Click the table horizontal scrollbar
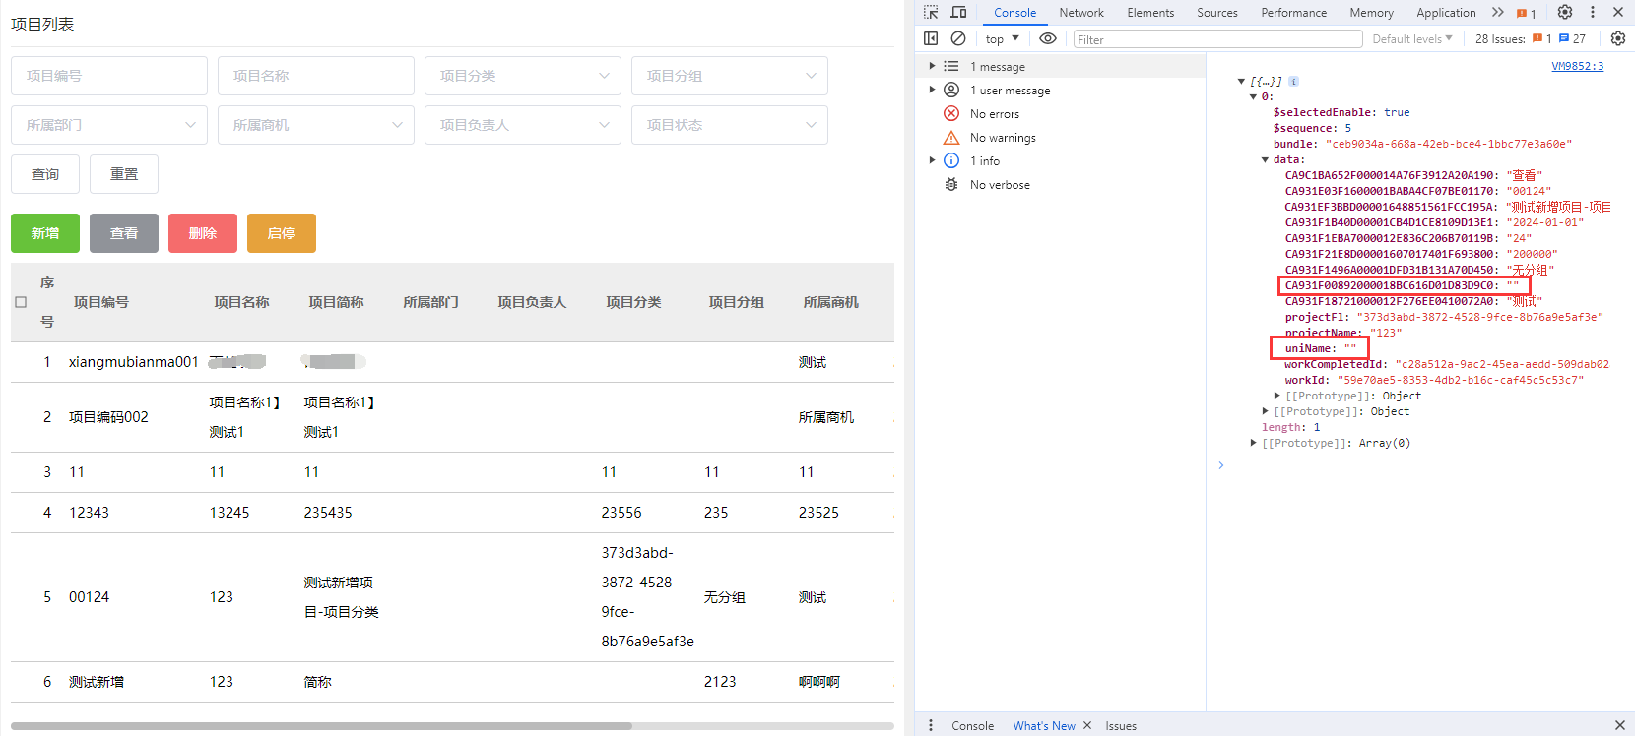The image size is (1635, 736). [321, 726]
